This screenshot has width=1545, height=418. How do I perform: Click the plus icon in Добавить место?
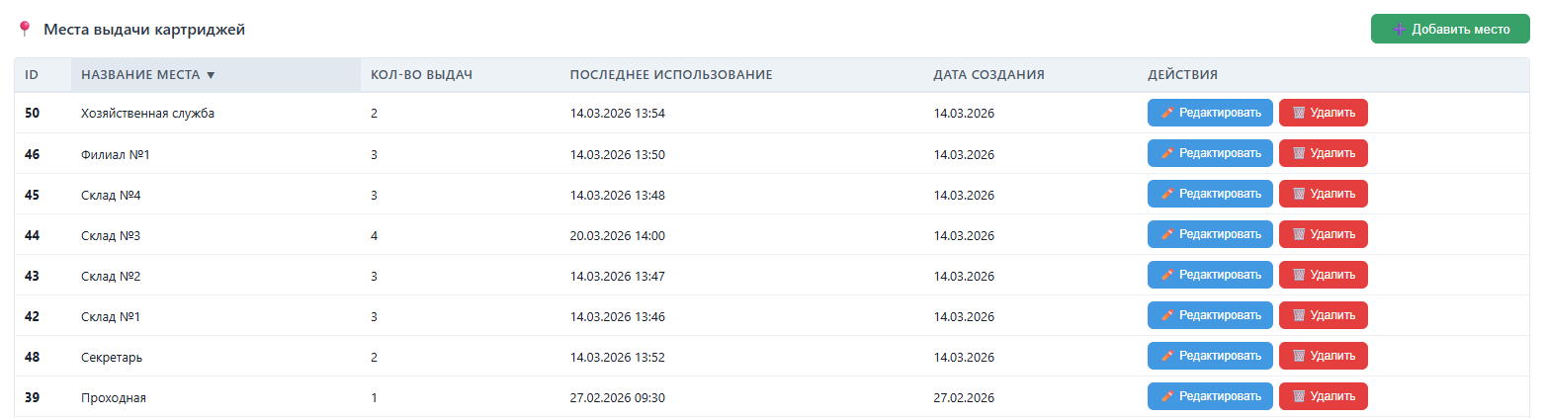[1399, 29]
